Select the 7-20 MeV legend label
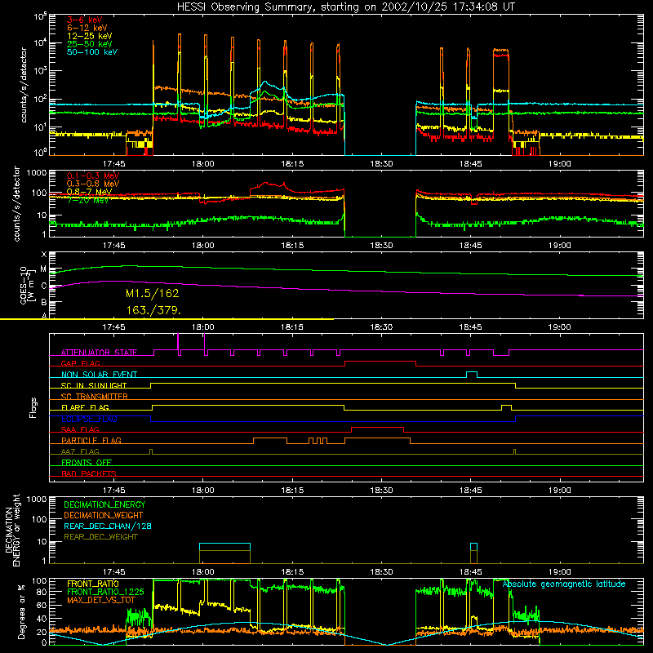Viewport: 653px width, 653px height. point(87,200)
